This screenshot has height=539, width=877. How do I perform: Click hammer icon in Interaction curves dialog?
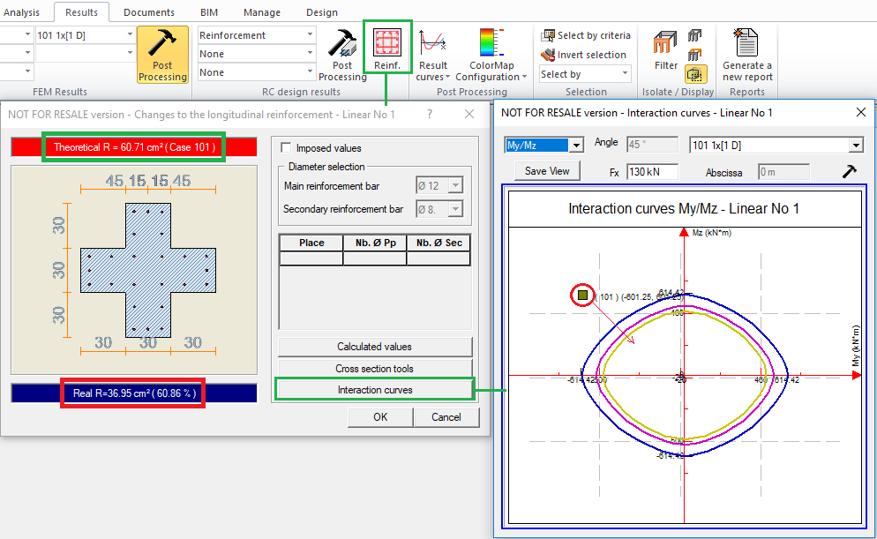pos(850,171)
